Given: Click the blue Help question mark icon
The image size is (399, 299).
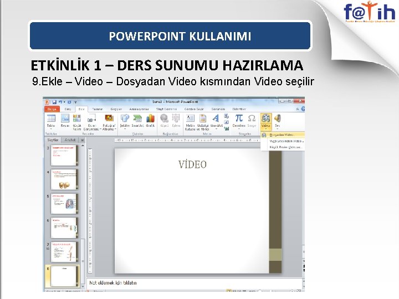Looking at the screenshot, I should tap(303, 109).
